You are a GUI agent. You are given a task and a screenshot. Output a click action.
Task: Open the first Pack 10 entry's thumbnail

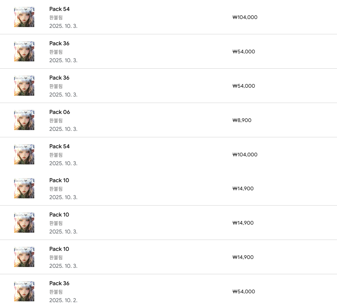tap(24, 188)
